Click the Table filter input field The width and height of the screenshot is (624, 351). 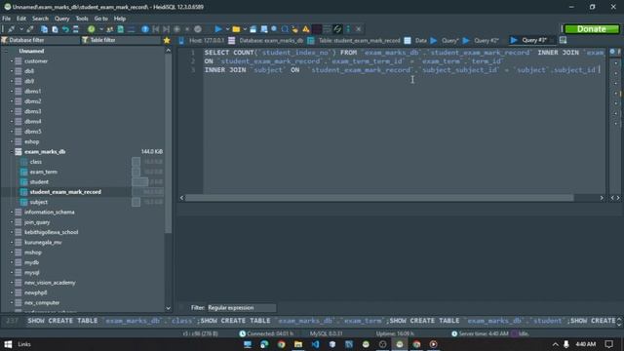click(121, 40)
